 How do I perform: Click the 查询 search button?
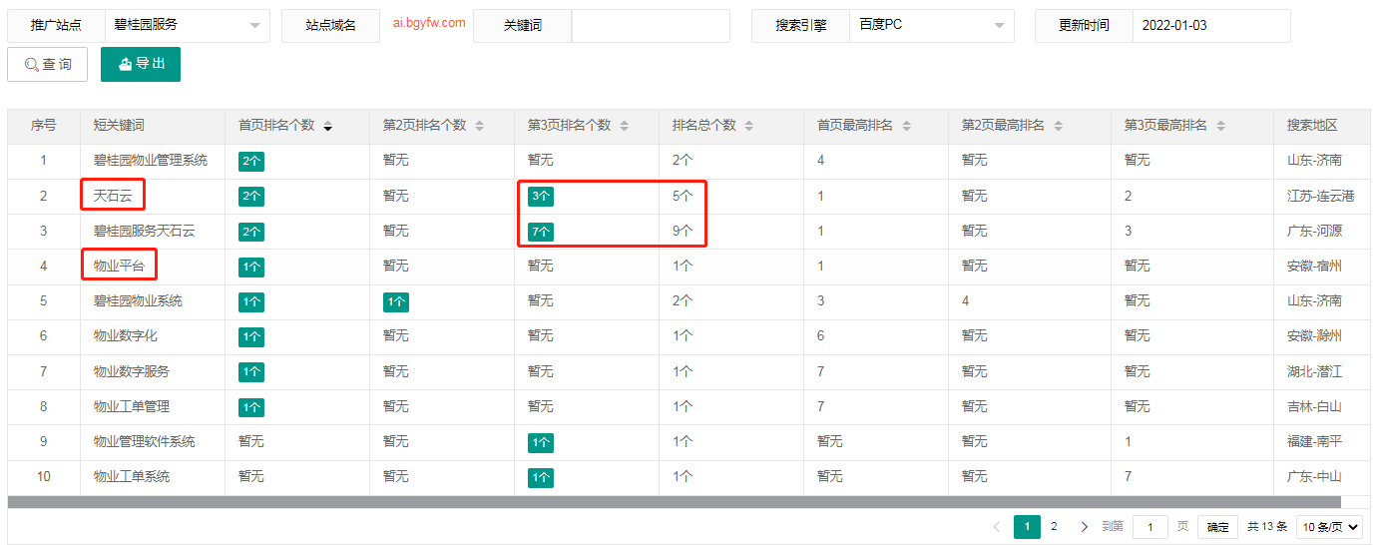pos(48,64)
